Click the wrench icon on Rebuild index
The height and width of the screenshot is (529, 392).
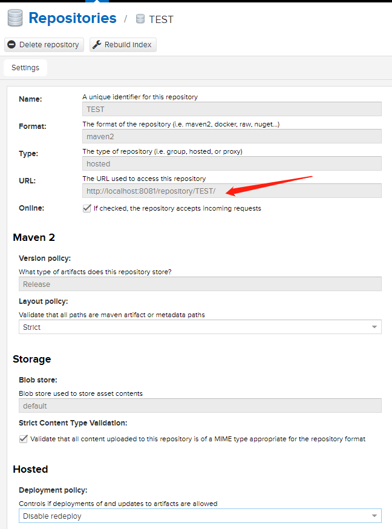click(x=97, y=45)
